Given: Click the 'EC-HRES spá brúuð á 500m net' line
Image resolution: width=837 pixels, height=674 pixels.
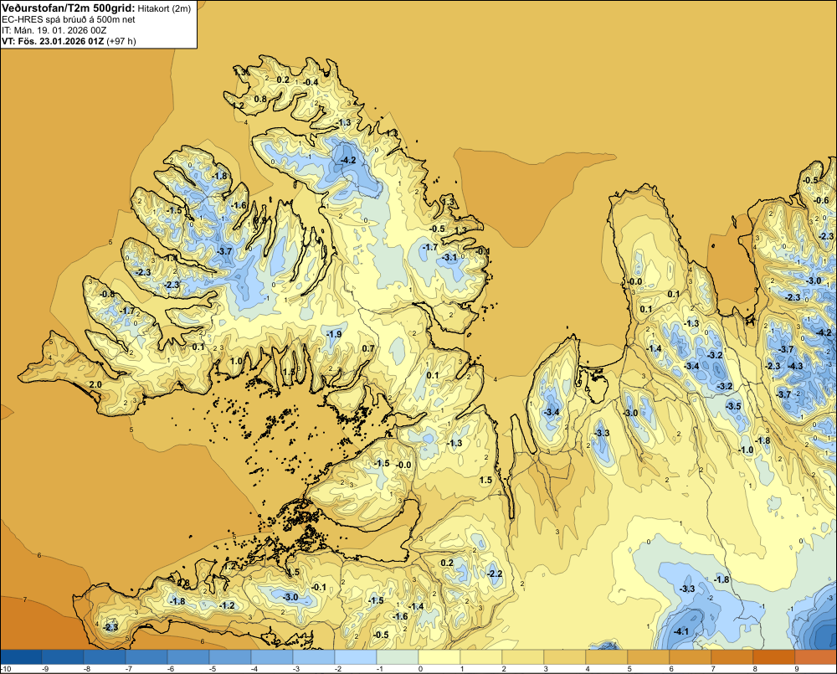Looking at the screenshot, I should tap(69, 20).
